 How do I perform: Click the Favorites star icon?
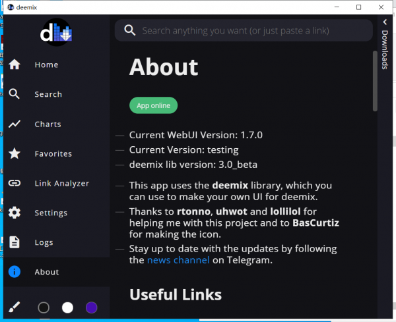(15, 153)
